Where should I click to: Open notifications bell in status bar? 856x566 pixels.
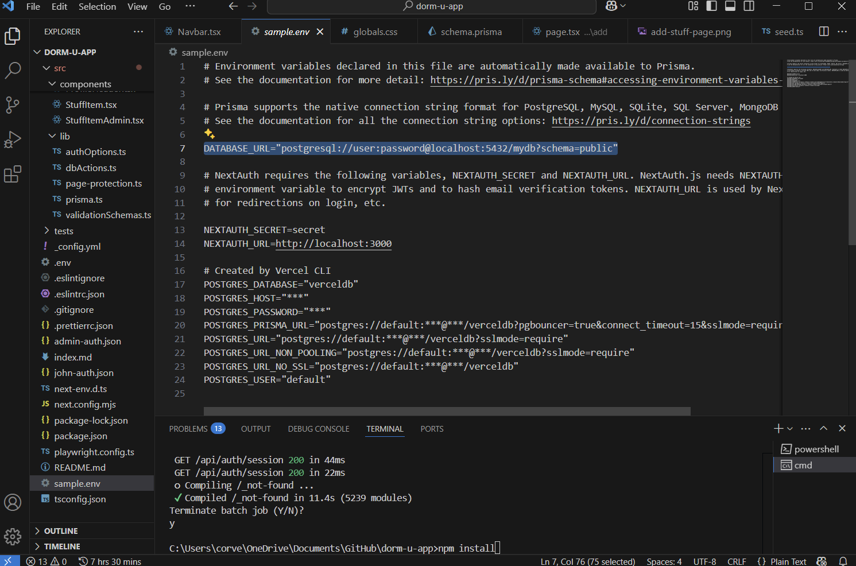(x=843, y=561)
